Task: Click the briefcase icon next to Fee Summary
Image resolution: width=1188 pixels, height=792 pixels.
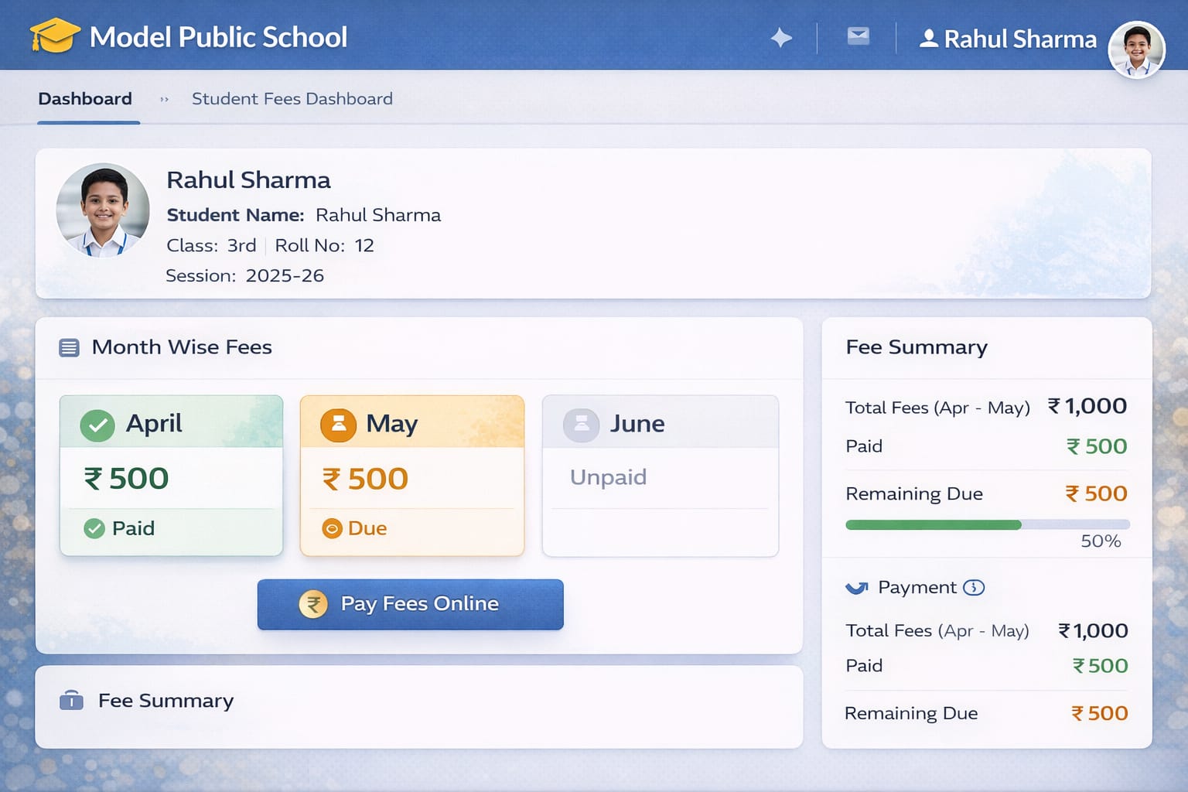Action: pyautogui.click(x=70, y=701)
